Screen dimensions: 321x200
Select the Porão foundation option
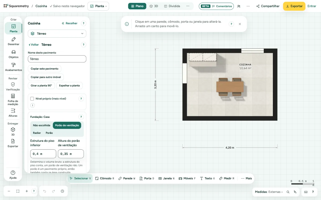click(49, 133)
